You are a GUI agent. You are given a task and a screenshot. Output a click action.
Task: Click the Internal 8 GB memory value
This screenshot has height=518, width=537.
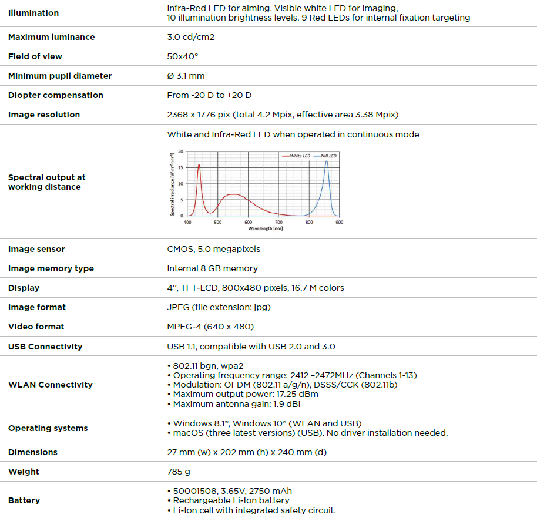[x=212, y=268]
